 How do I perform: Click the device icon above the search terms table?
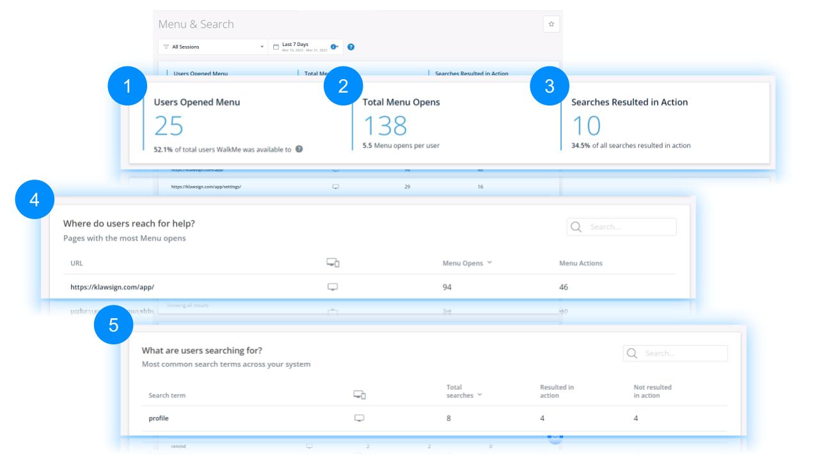click(x=360, y=394)
